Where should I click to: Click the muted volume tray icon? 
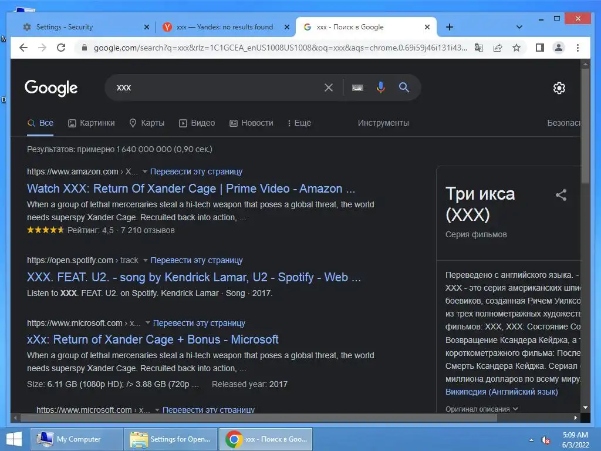click(x=545, y=440)
